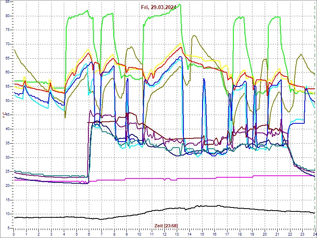Click hour 6 on the time axis
Viewport: 317px width, 238px height.
point(89,234)
